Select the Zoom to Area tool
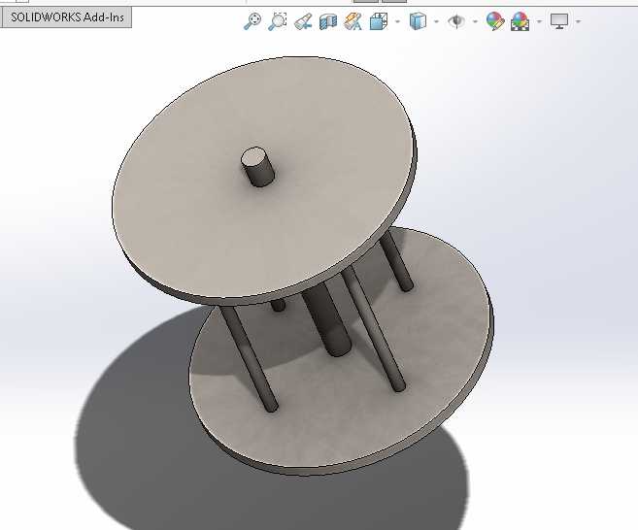 tap(278, 21)
